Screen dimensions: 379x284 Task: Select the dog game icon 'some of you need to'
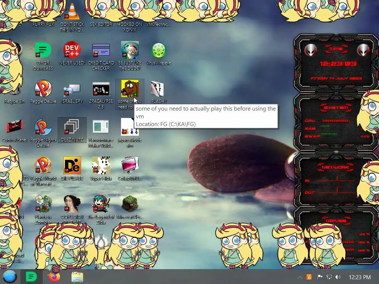coord(130,88)
